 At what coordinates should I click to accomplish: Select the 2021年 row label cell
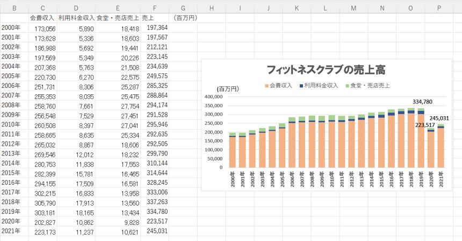click(x=15, y=231)
